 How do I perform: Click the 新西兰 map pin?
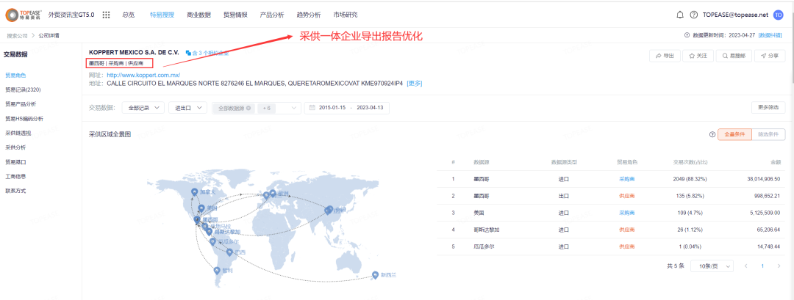coord(375,275)
